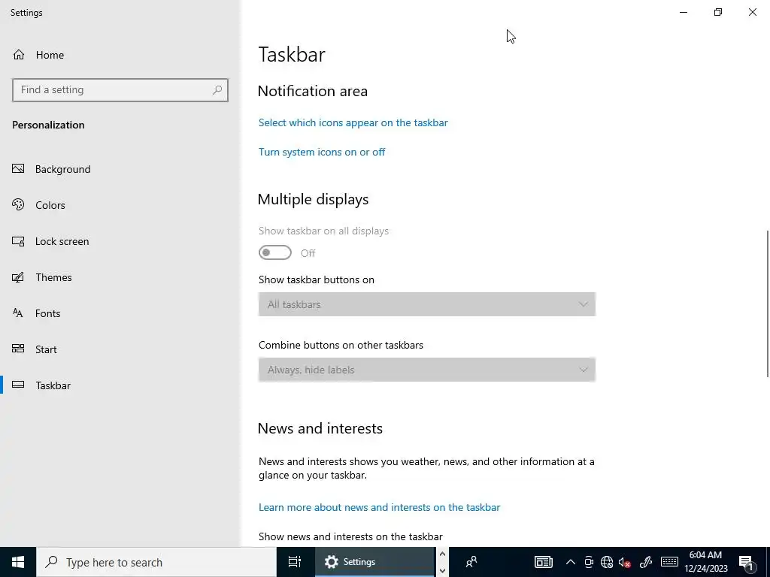
Task: Click the News and interests heading
Action: [x=320, y=428]
